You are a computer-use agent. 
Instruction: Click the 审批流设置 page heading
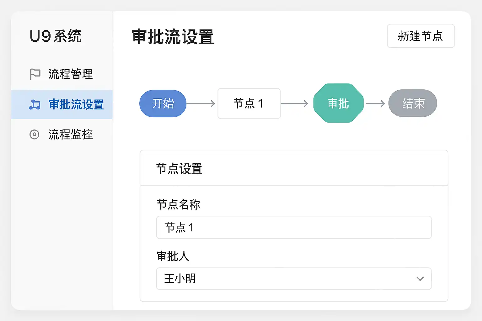[x=173, y=37]
